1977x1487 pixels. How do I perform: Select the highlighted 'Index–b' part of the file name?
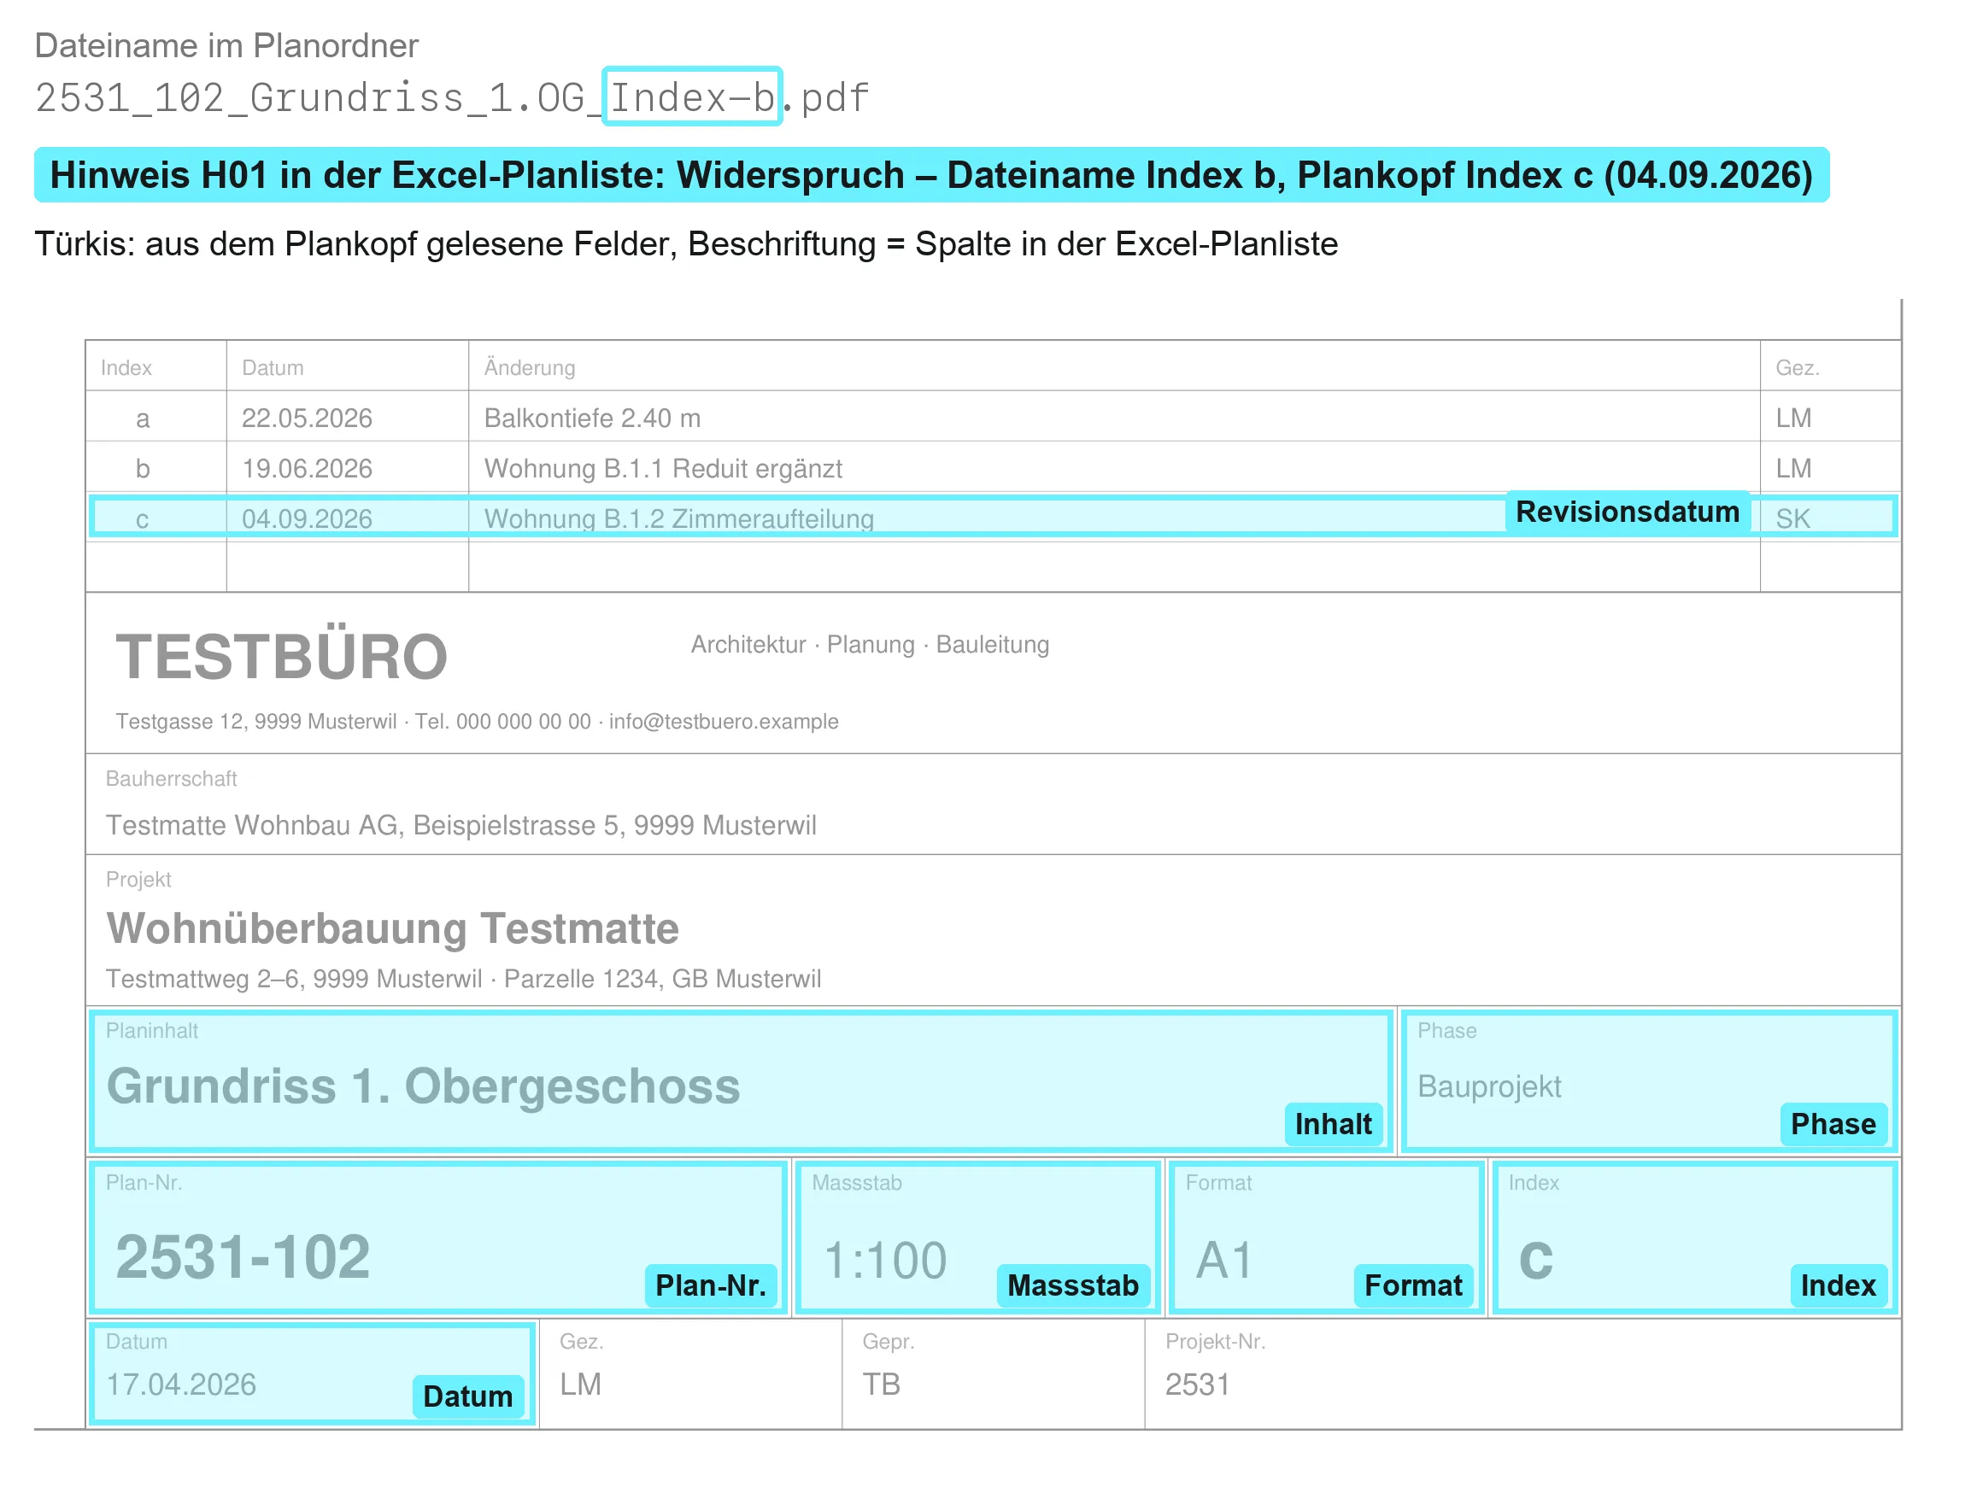click(692, 97)
